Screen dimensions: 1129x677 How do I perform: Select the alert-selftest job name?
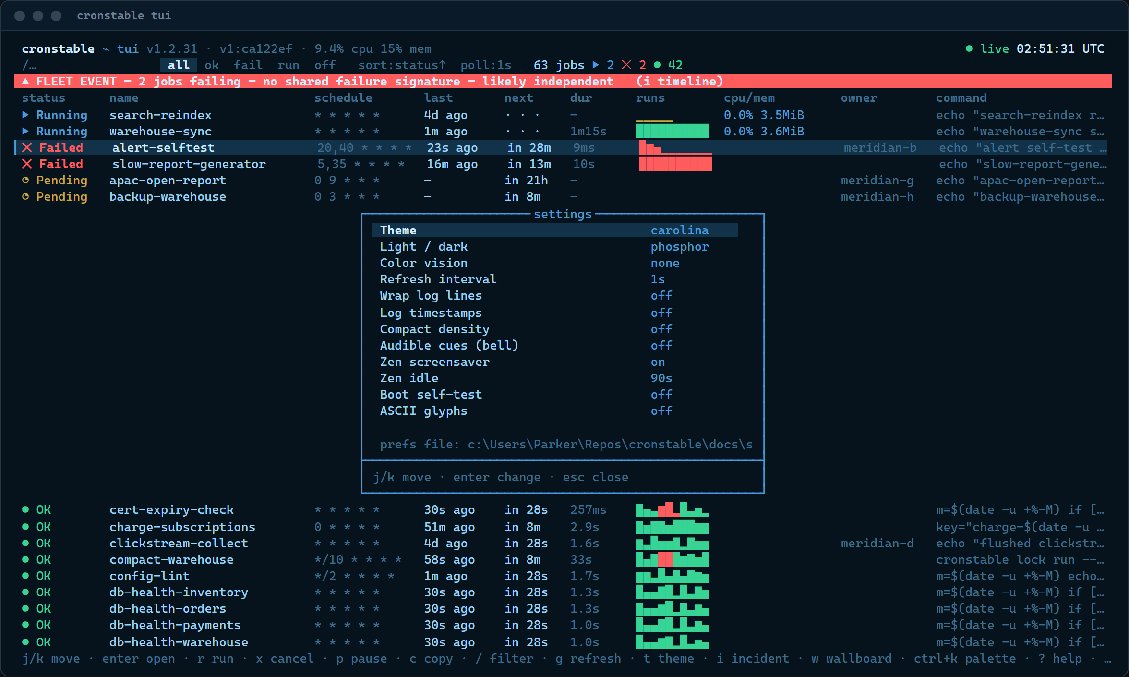pyautogui.click(x=163, y=147)
